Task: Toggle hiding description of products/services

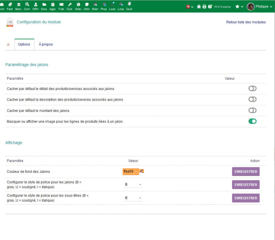Action: [x=252, y=99]
